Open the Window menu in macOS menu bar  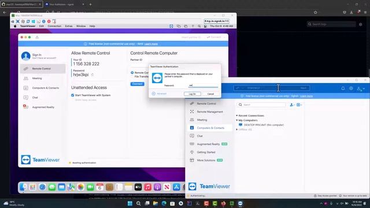click(81, 26)
